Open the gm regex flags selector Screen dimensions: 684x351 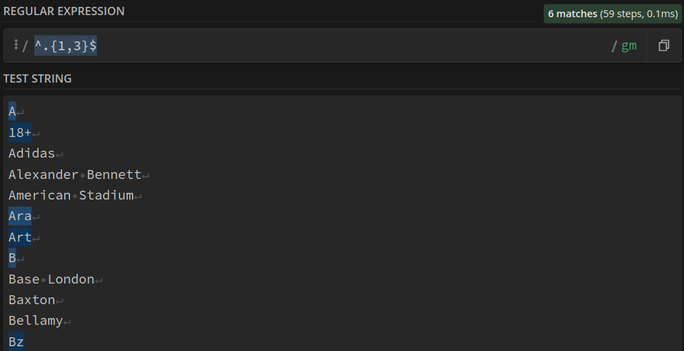(x=628, y=45)
